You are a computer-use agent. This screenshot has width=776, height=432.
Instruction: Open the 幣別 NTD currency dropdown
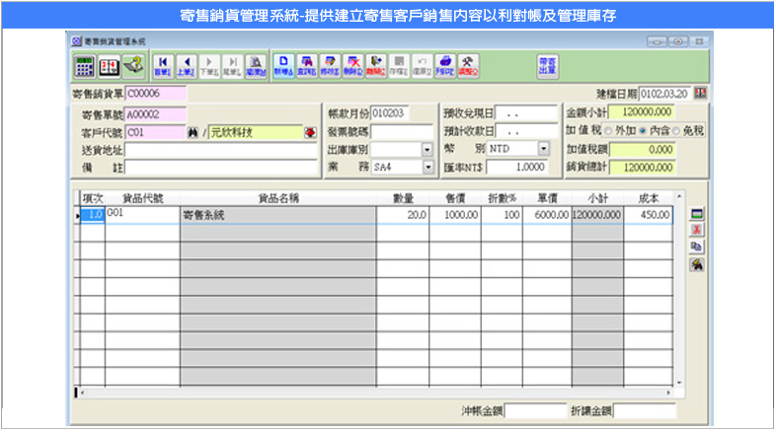(x=543, y=149)
